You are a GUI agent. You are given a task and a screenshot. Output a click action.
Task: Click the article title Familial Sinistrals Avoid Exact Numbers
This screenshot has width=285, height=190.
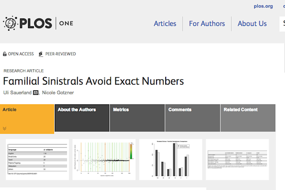[x=93, y=81]
